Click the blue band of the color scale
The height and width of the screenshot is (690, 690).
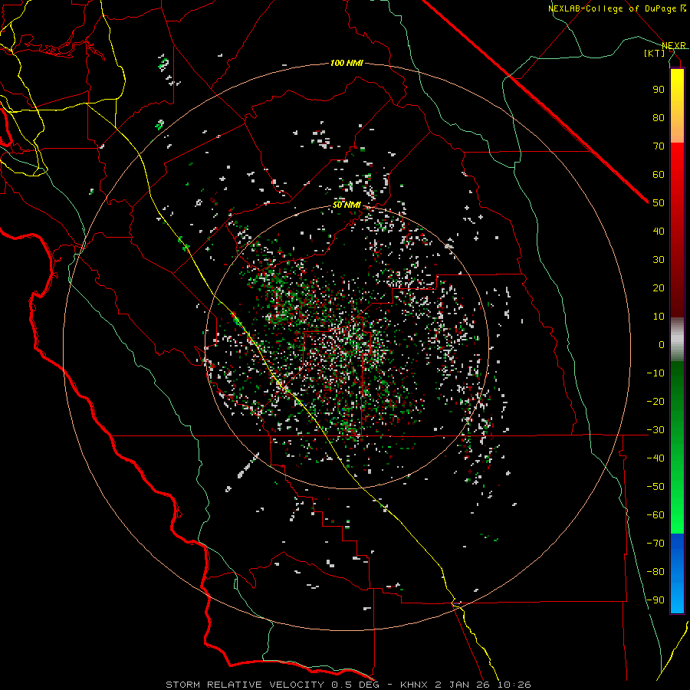(x=677, y=573)
